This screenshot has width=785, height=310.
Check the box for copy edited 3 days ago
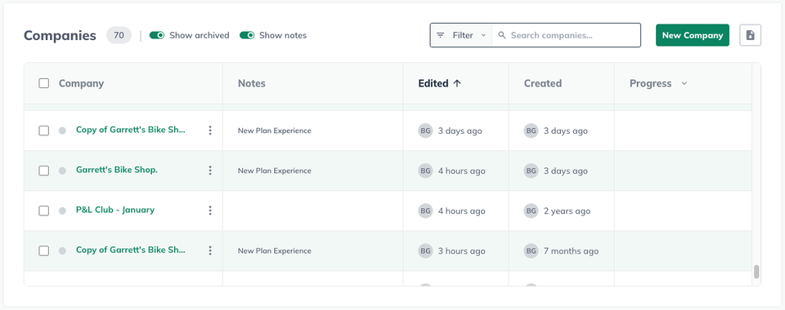[x=44, y=131]
